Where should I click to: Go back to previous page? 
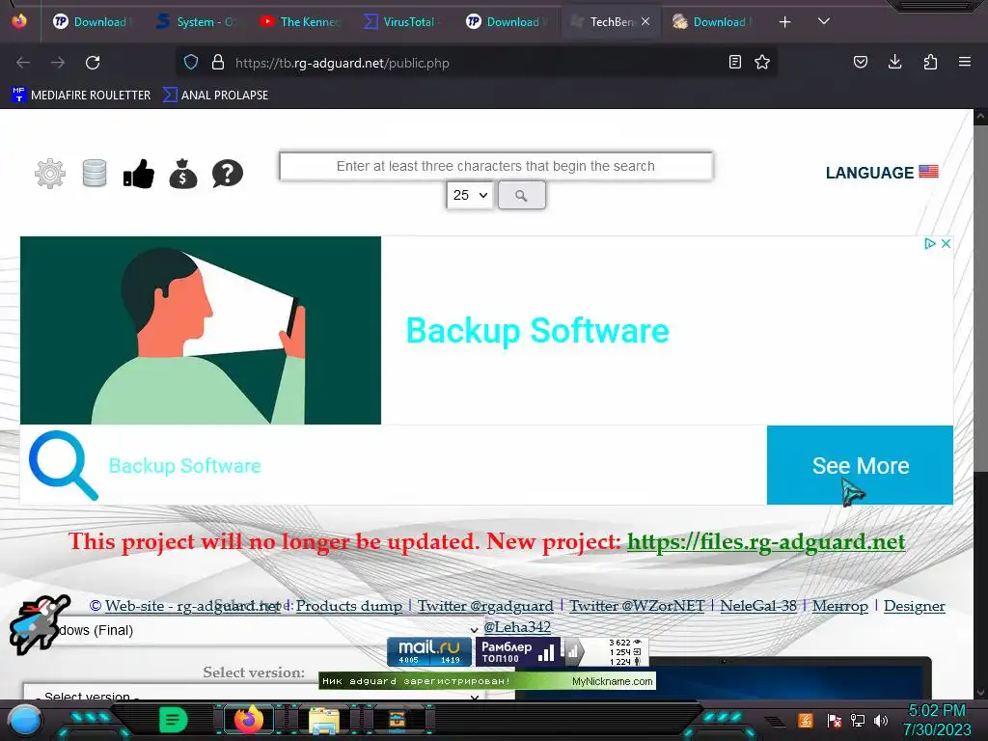tap(23, 63)
